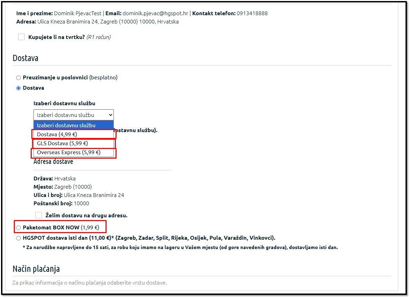410x298 pixels.
Task: Choose highlighted 'Izaberi dostavnu službu' list option
Action: 73,125
